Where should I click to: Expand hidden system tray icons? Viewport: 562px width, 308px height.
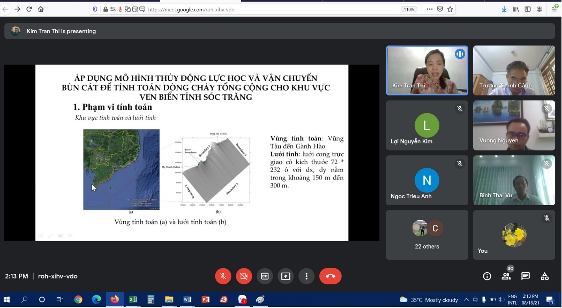(466, 300)
